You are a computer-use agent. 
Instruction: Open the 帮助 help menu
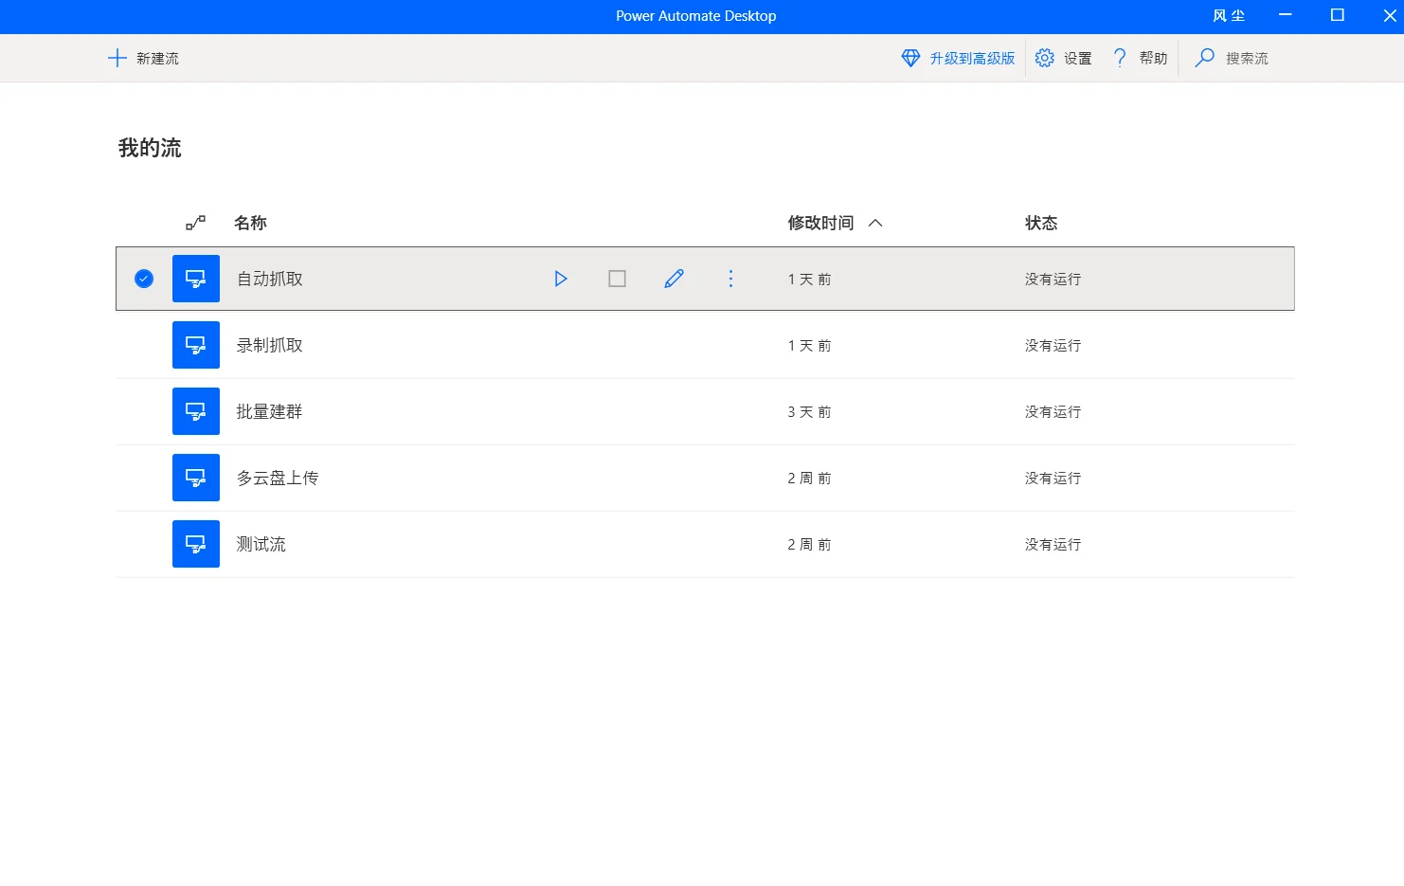point(1153,58)
